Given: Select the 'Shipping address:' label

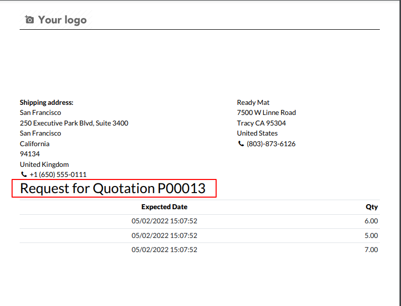Looking at the screenshot, I should point(46,102).
